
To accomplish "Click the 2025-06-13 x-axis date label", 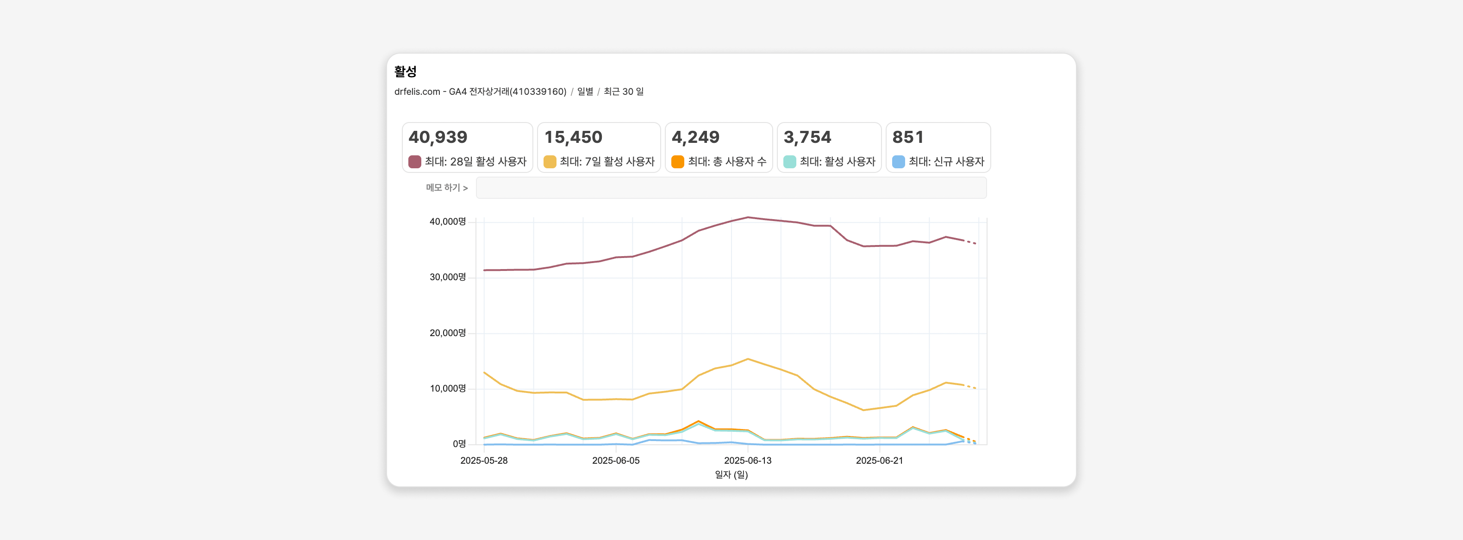I will coord(747,460).
